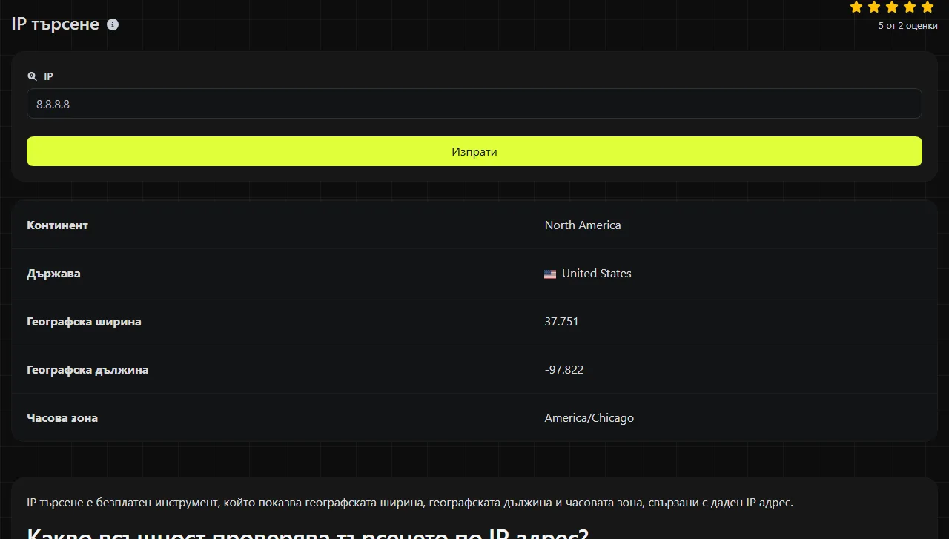
Task: Rate with the fifth star
Action: 927,7
